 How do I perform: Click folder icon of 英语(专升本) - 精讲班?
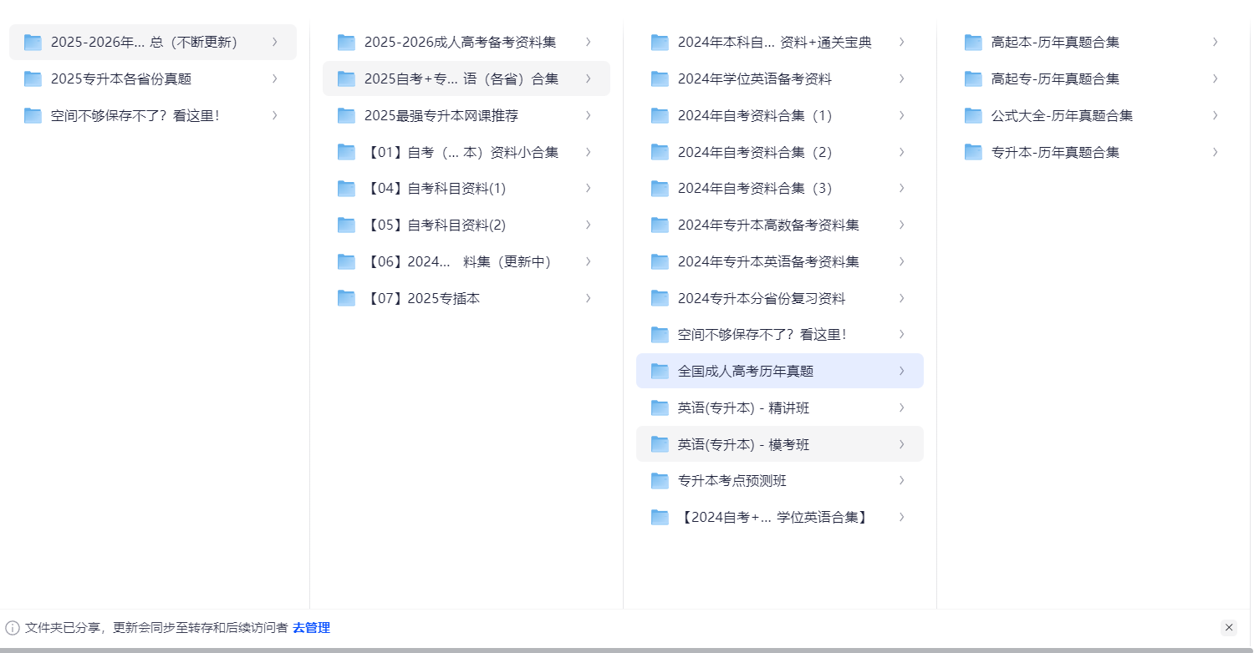tap(660, 407)
